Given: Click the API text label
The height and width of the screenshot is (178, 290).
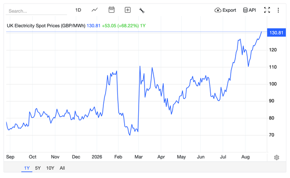Looking at the screenshot, I should pos(252,10).
